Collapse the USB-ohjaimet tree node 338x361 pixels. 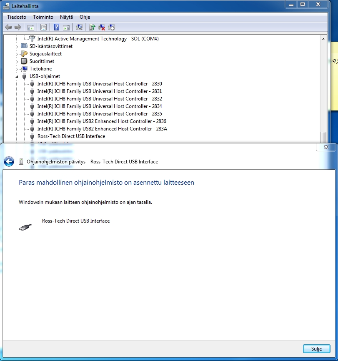tap(17, 77)
